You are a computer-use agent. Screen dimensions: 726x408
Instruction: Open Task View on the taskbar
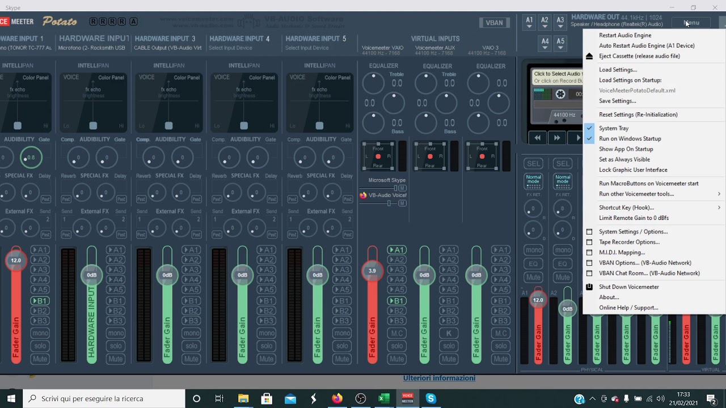click(x=220, y=398)
